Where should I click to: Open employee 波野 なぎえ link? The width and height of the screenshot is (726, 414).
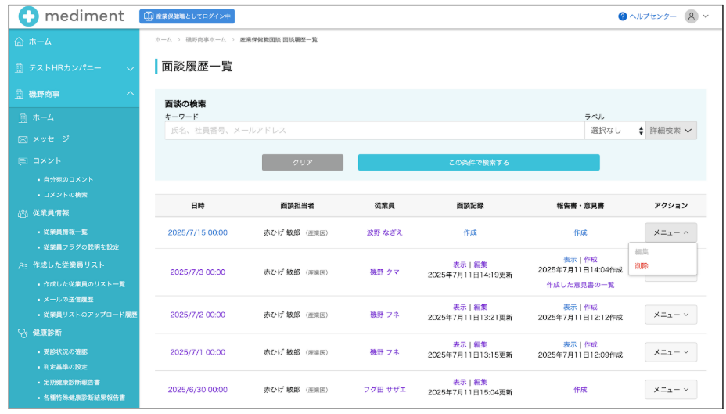pyautogui.click(x=384, y=232)
